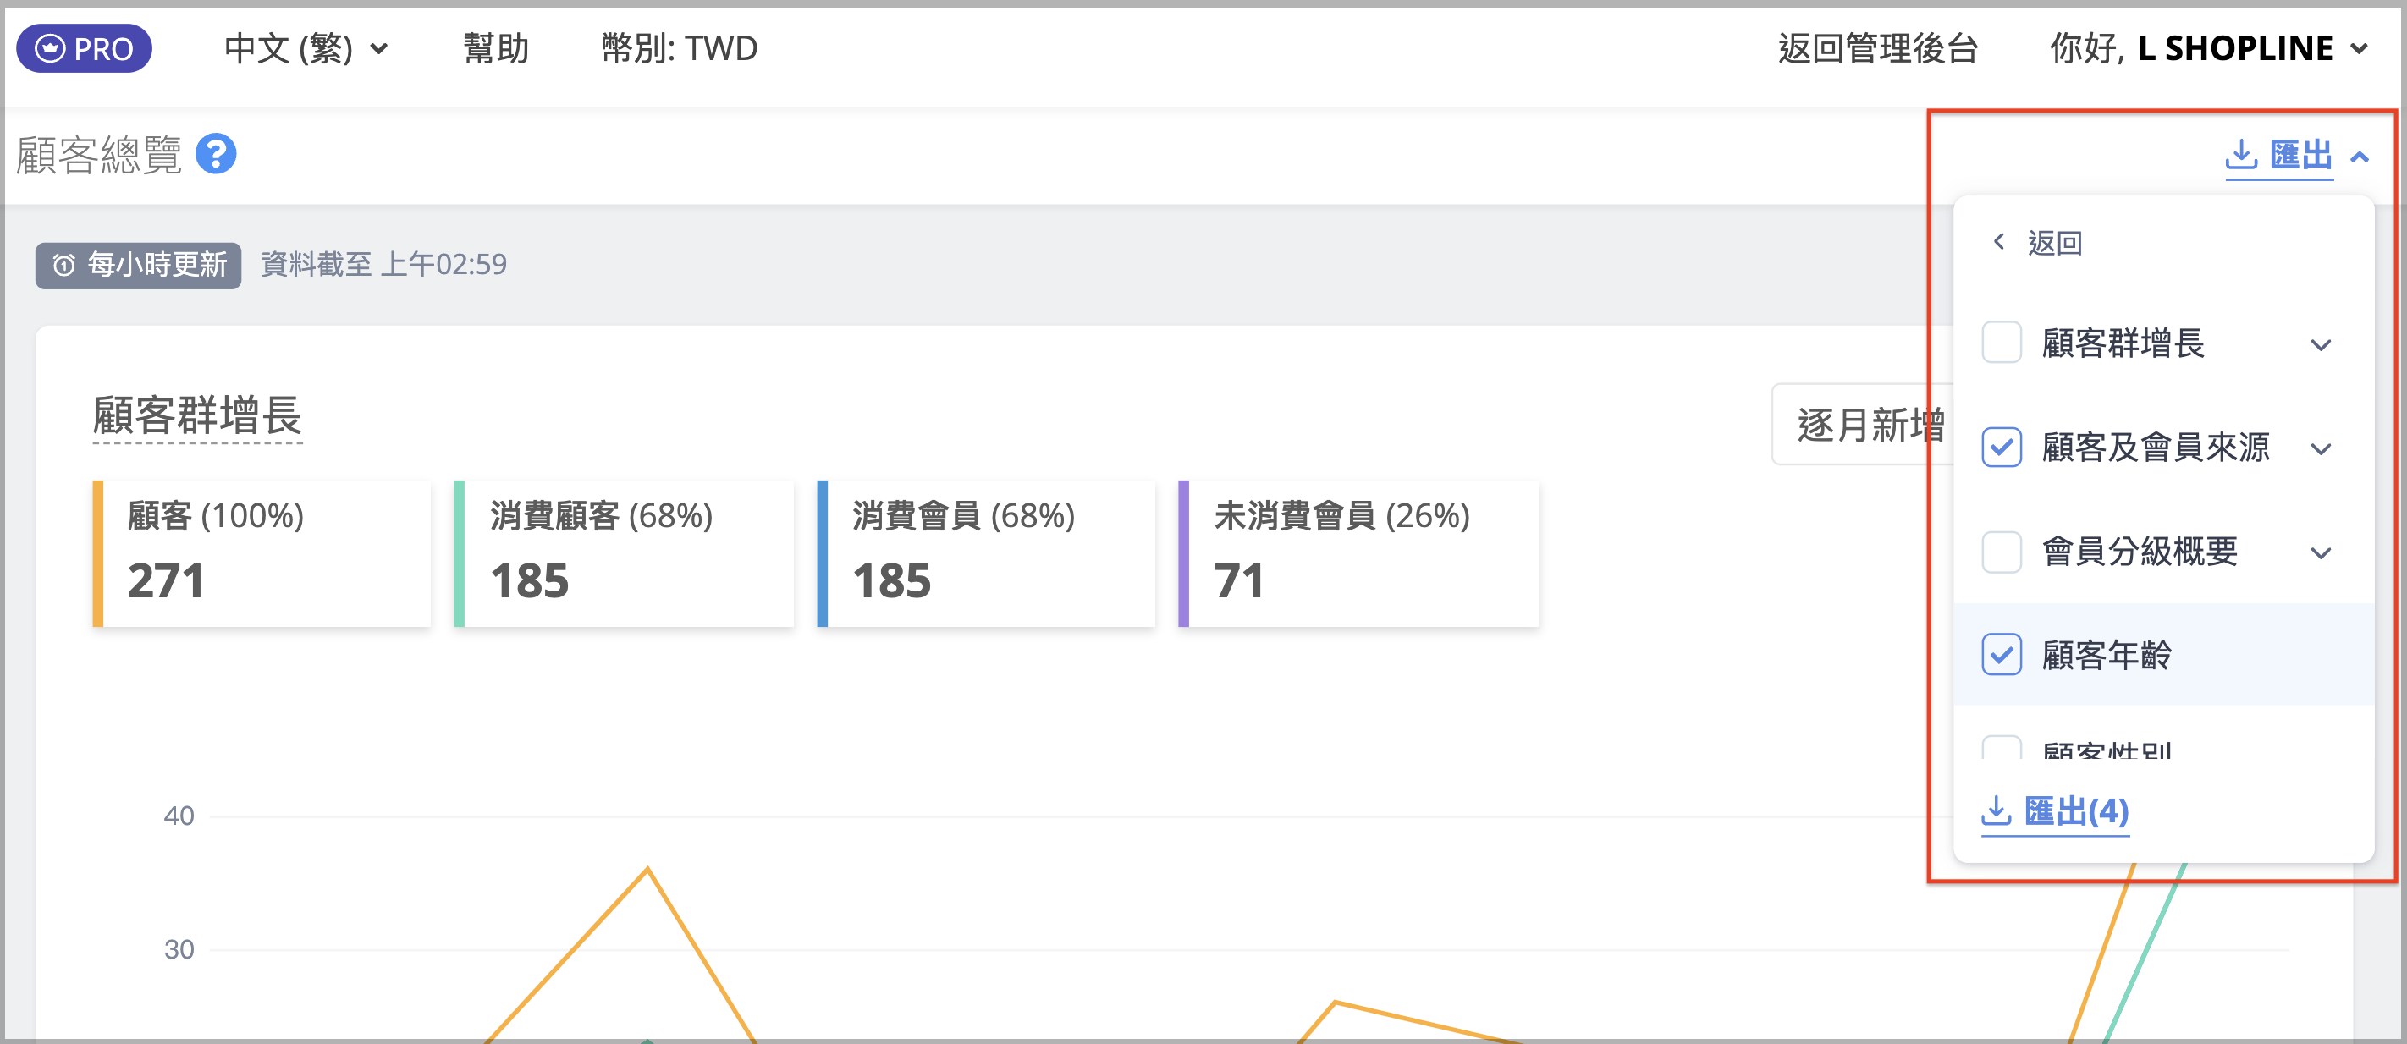Expand the 會員分級概要 chevron
Viewport: 2407px width, 1044px height.
click(2320, 552)
